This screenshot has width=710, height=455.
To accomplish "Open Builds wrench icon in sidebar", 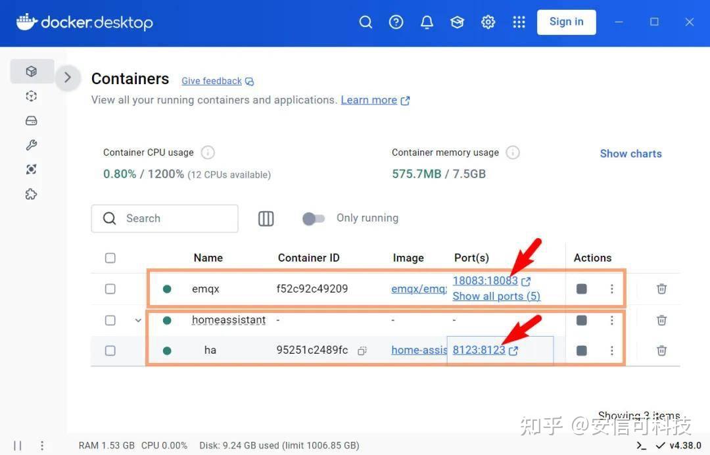I will click(x=32, y=145).
